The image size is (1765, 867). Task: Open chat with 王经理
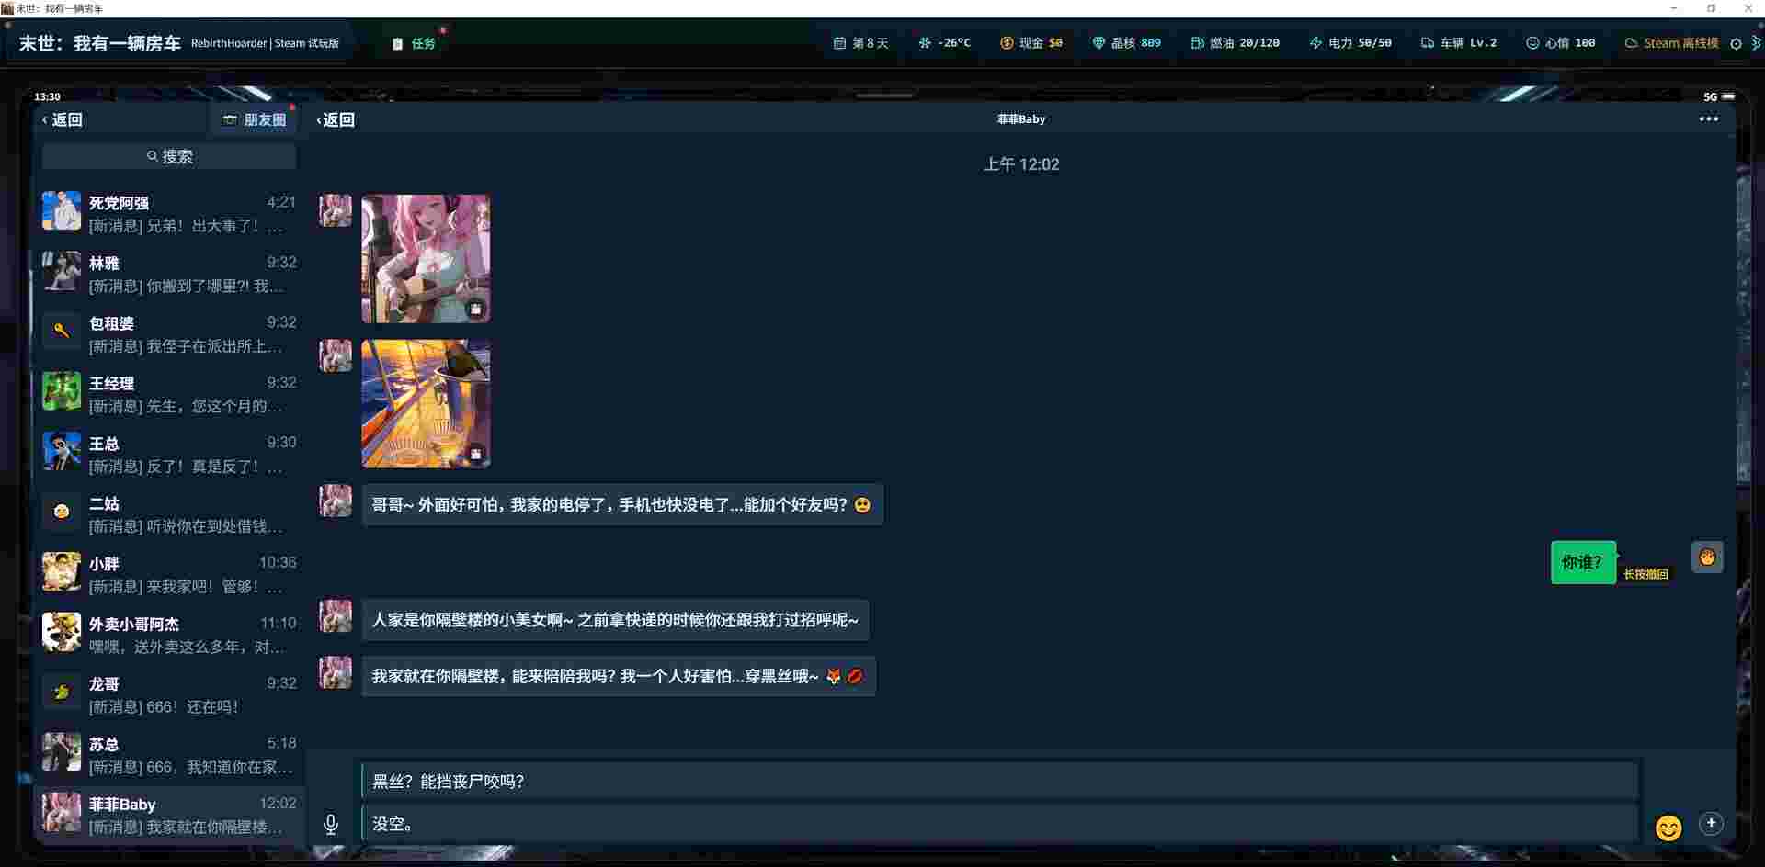169,394
